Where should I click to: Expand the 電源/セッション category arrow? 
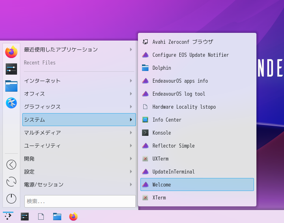point(131,184)
